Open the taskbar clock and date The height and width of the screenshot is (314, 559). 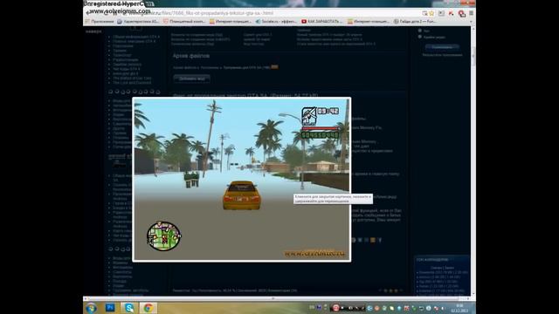[460, 308]
